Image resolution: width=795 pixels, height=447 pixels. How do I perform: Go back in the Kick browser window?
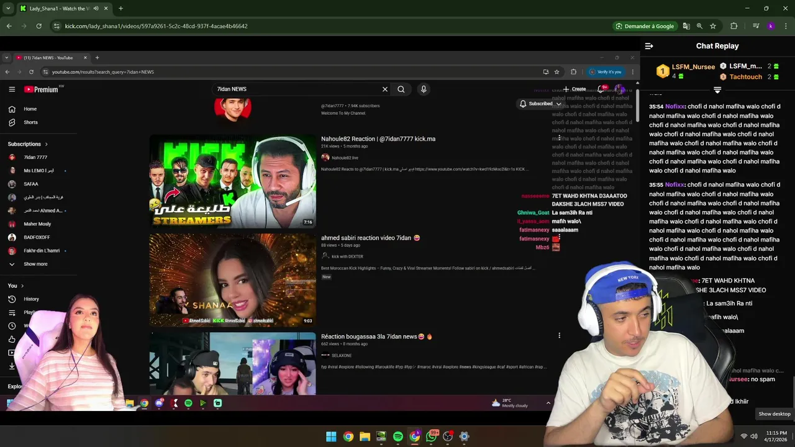(9, 26)
